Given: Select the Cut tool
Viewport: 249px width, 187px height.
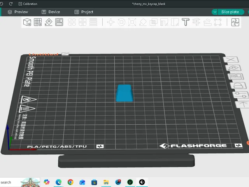Looking at the screenshot, I should pyautogui.click(x=153, y=22).
